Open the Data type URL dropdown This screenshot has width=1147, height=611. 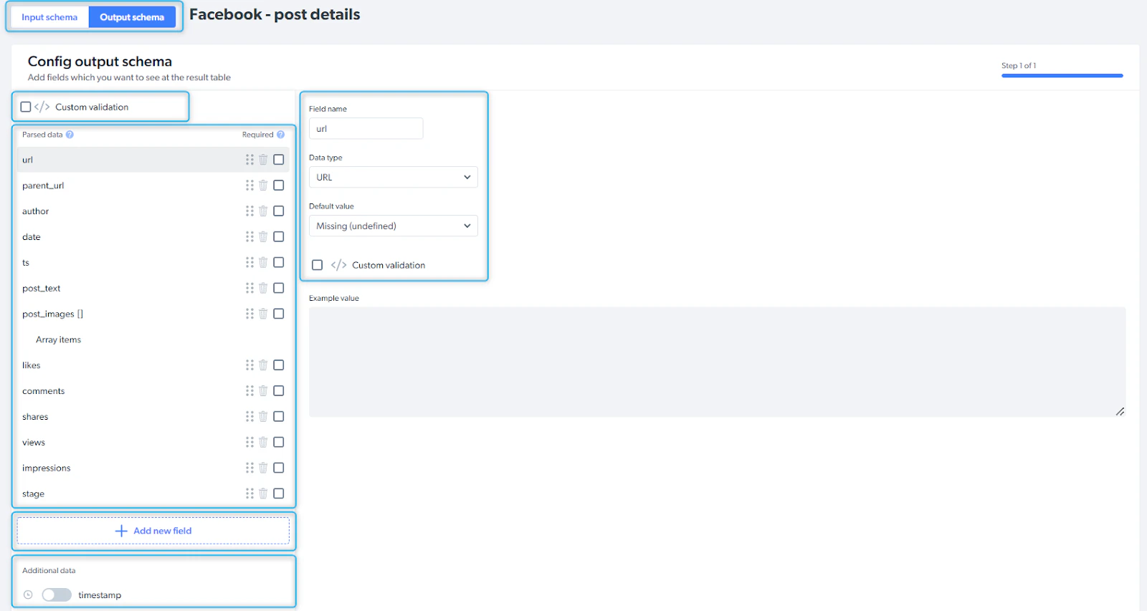pyautogui.click(x=393, y=177)
